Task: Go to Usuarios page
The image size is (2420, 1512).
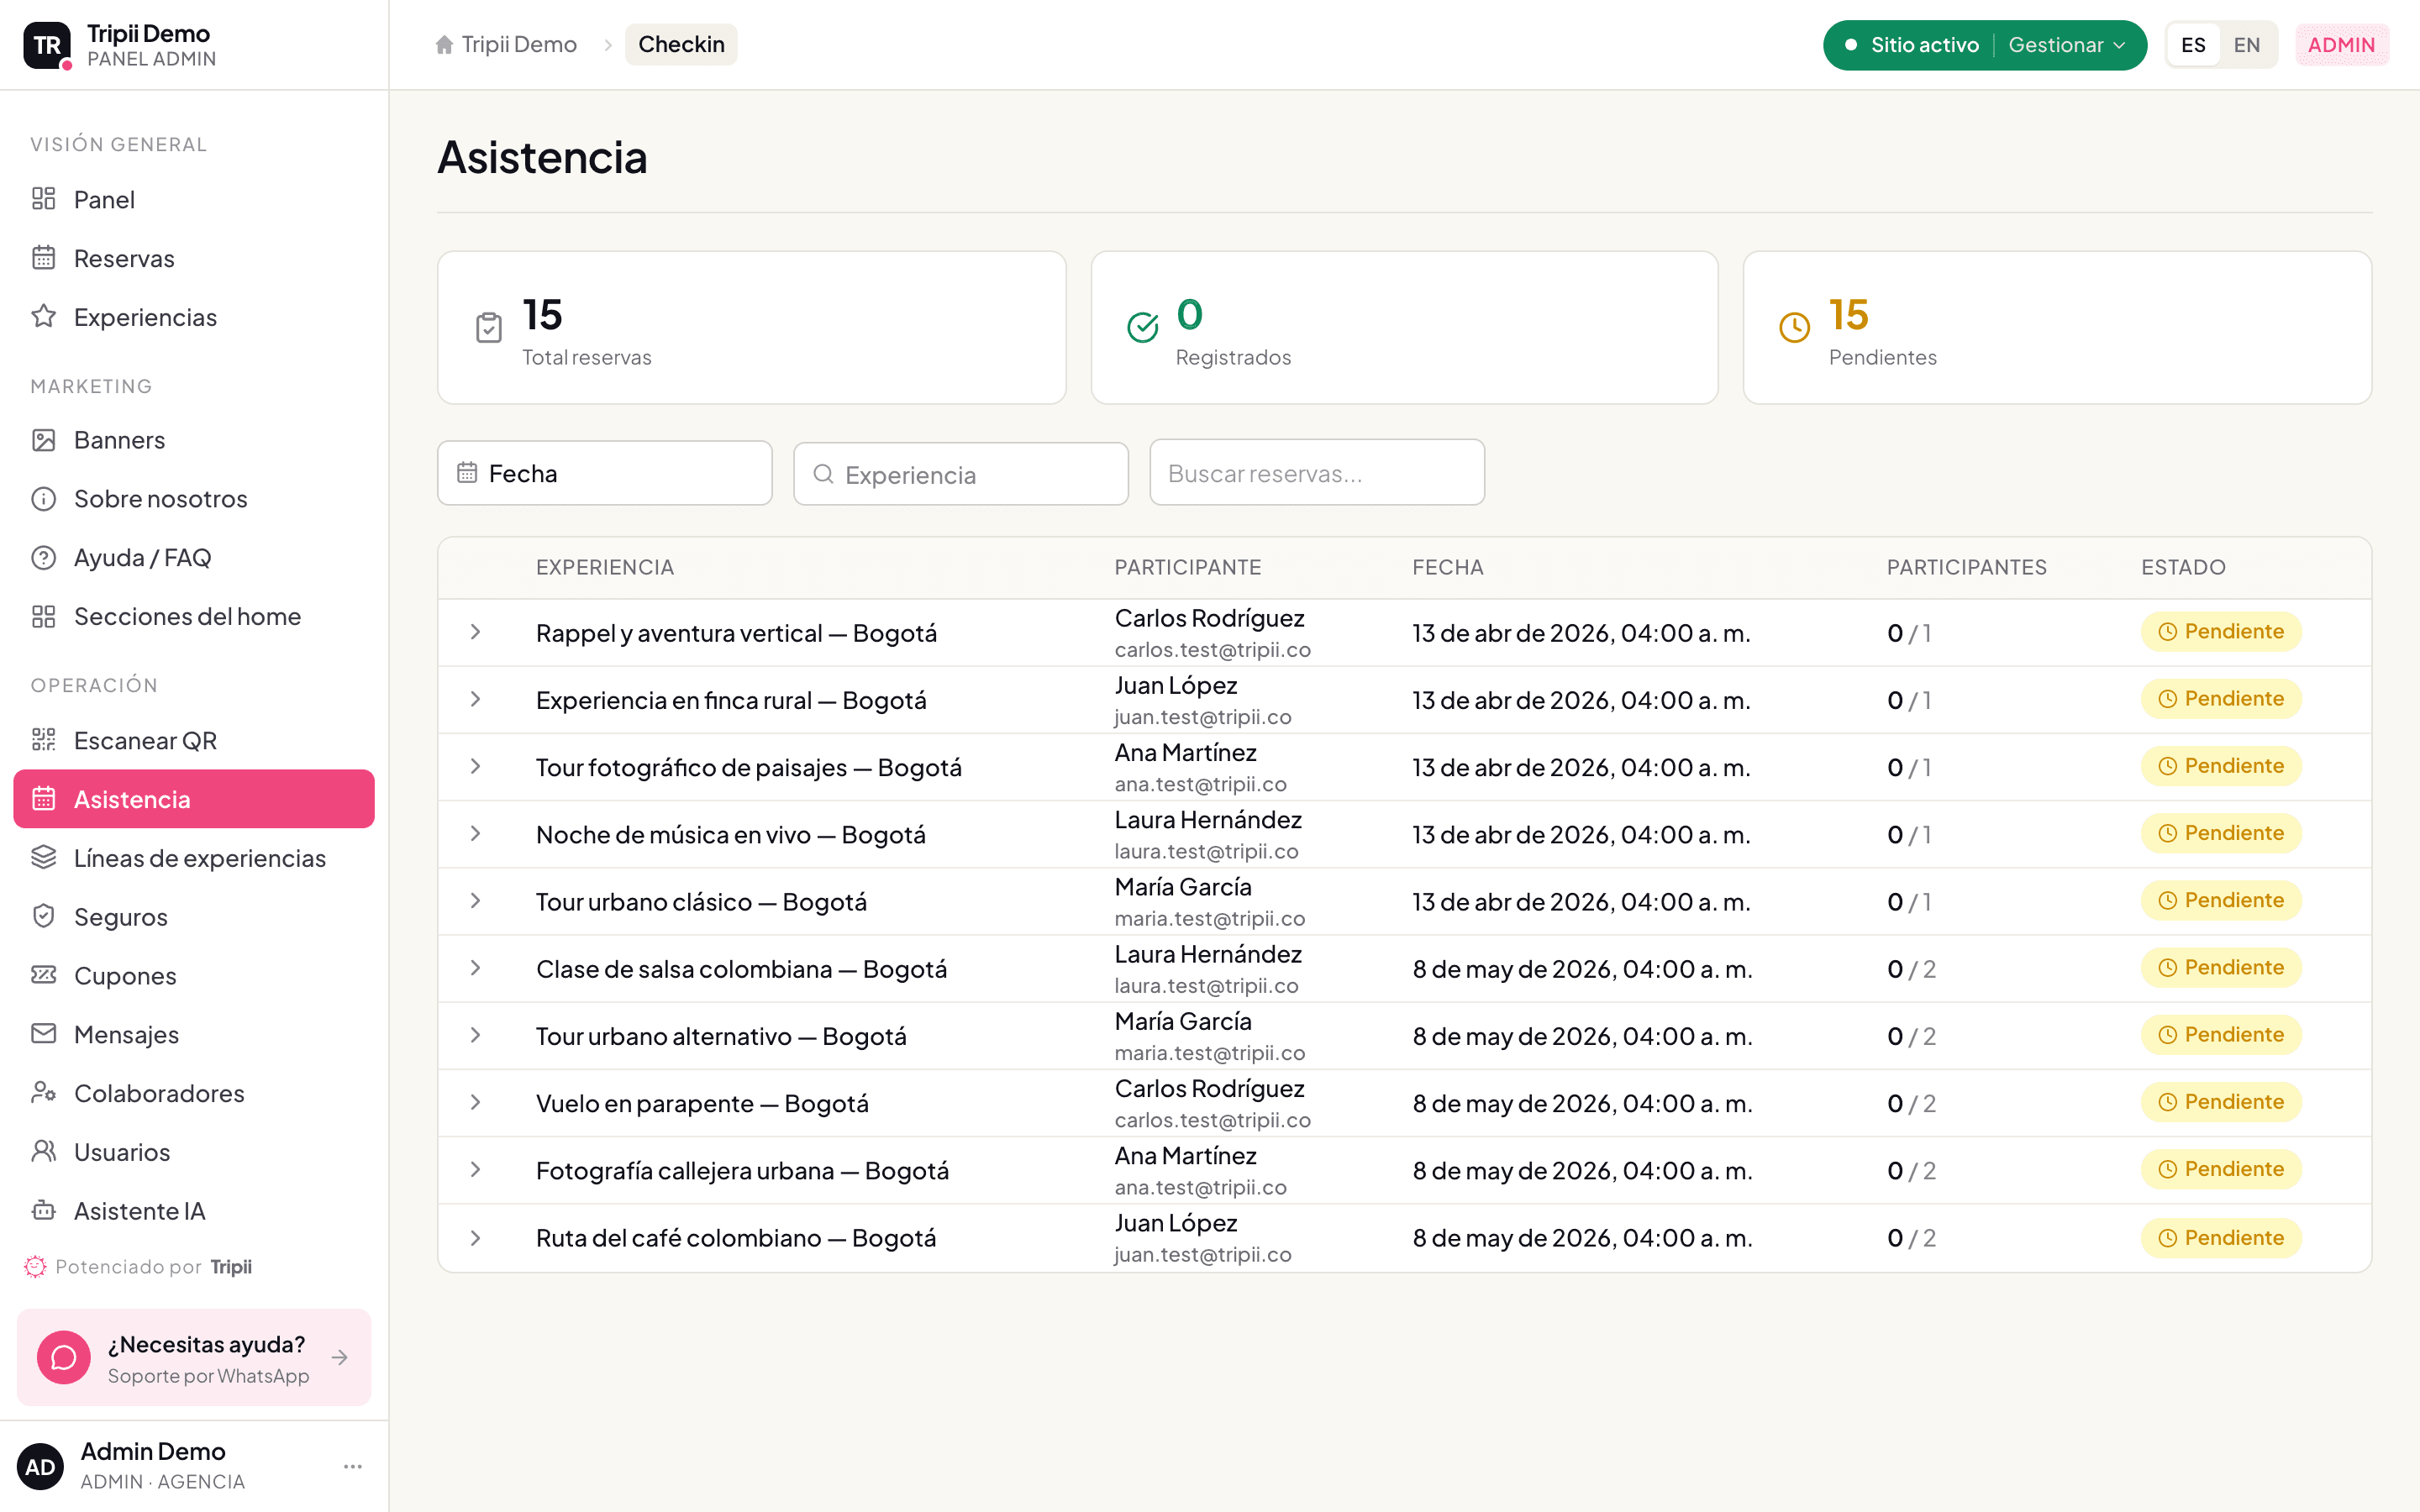Action: point(194,1152)
